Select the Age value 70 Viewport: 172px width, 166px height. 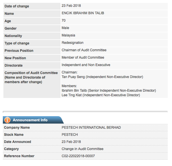(64, 21)
